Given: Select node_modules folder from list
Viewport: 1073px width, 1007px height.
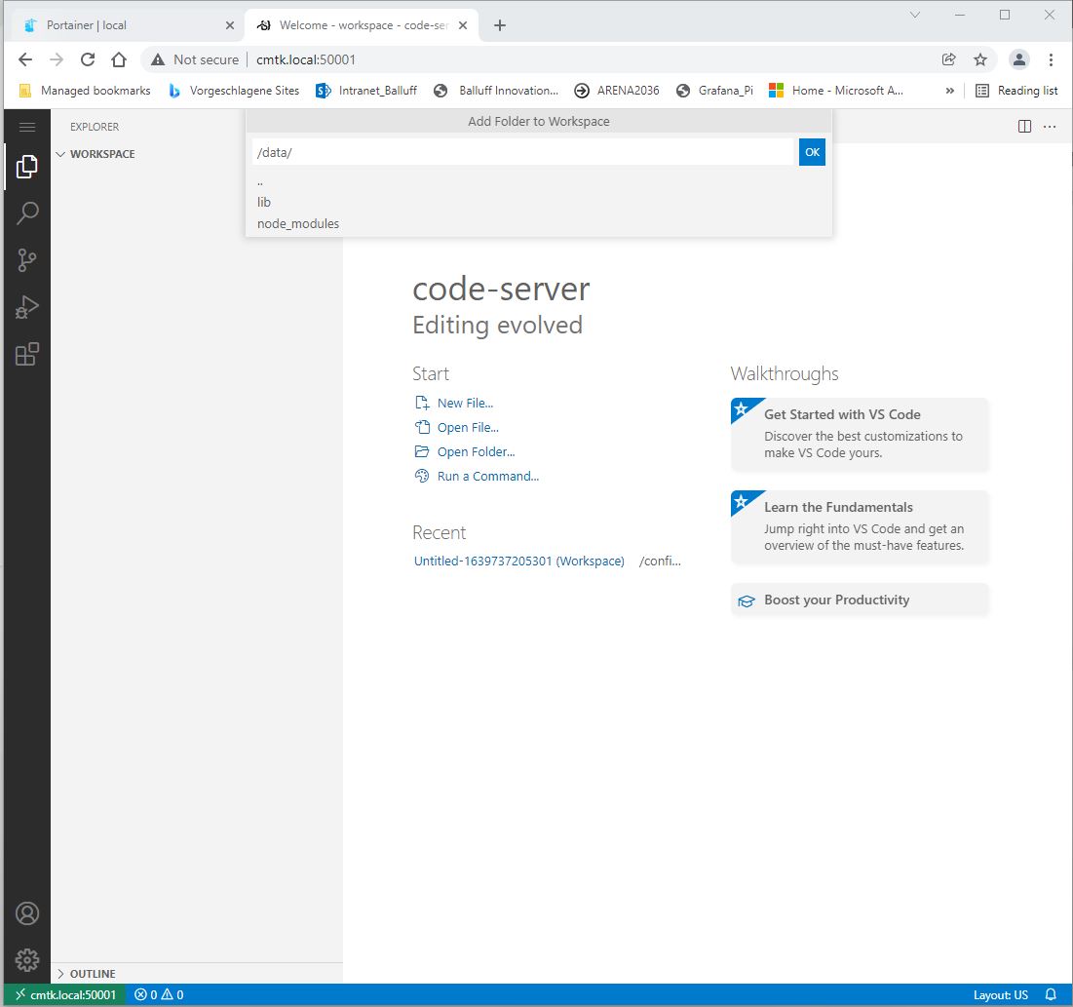Looking at the screenshot, I should pos(298,223).
